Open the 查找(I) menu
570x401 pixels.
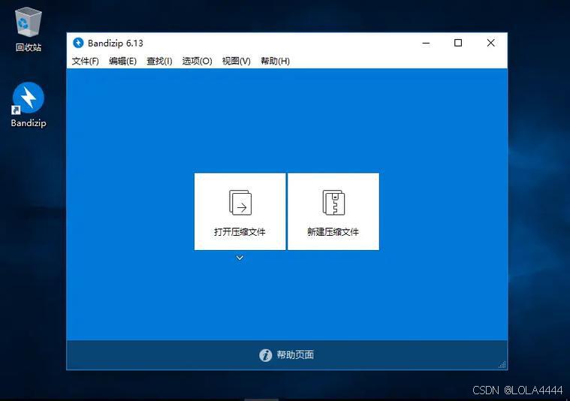point(160,61)
